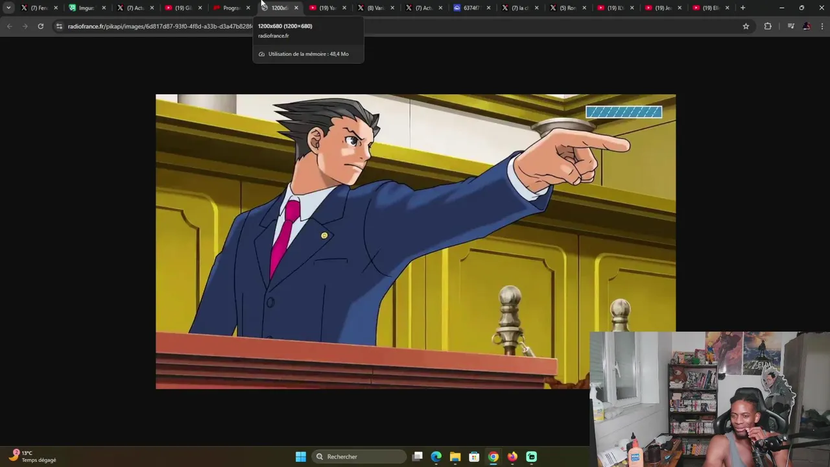
Task: Open the green app icon on taskbar
Action: 532,457
